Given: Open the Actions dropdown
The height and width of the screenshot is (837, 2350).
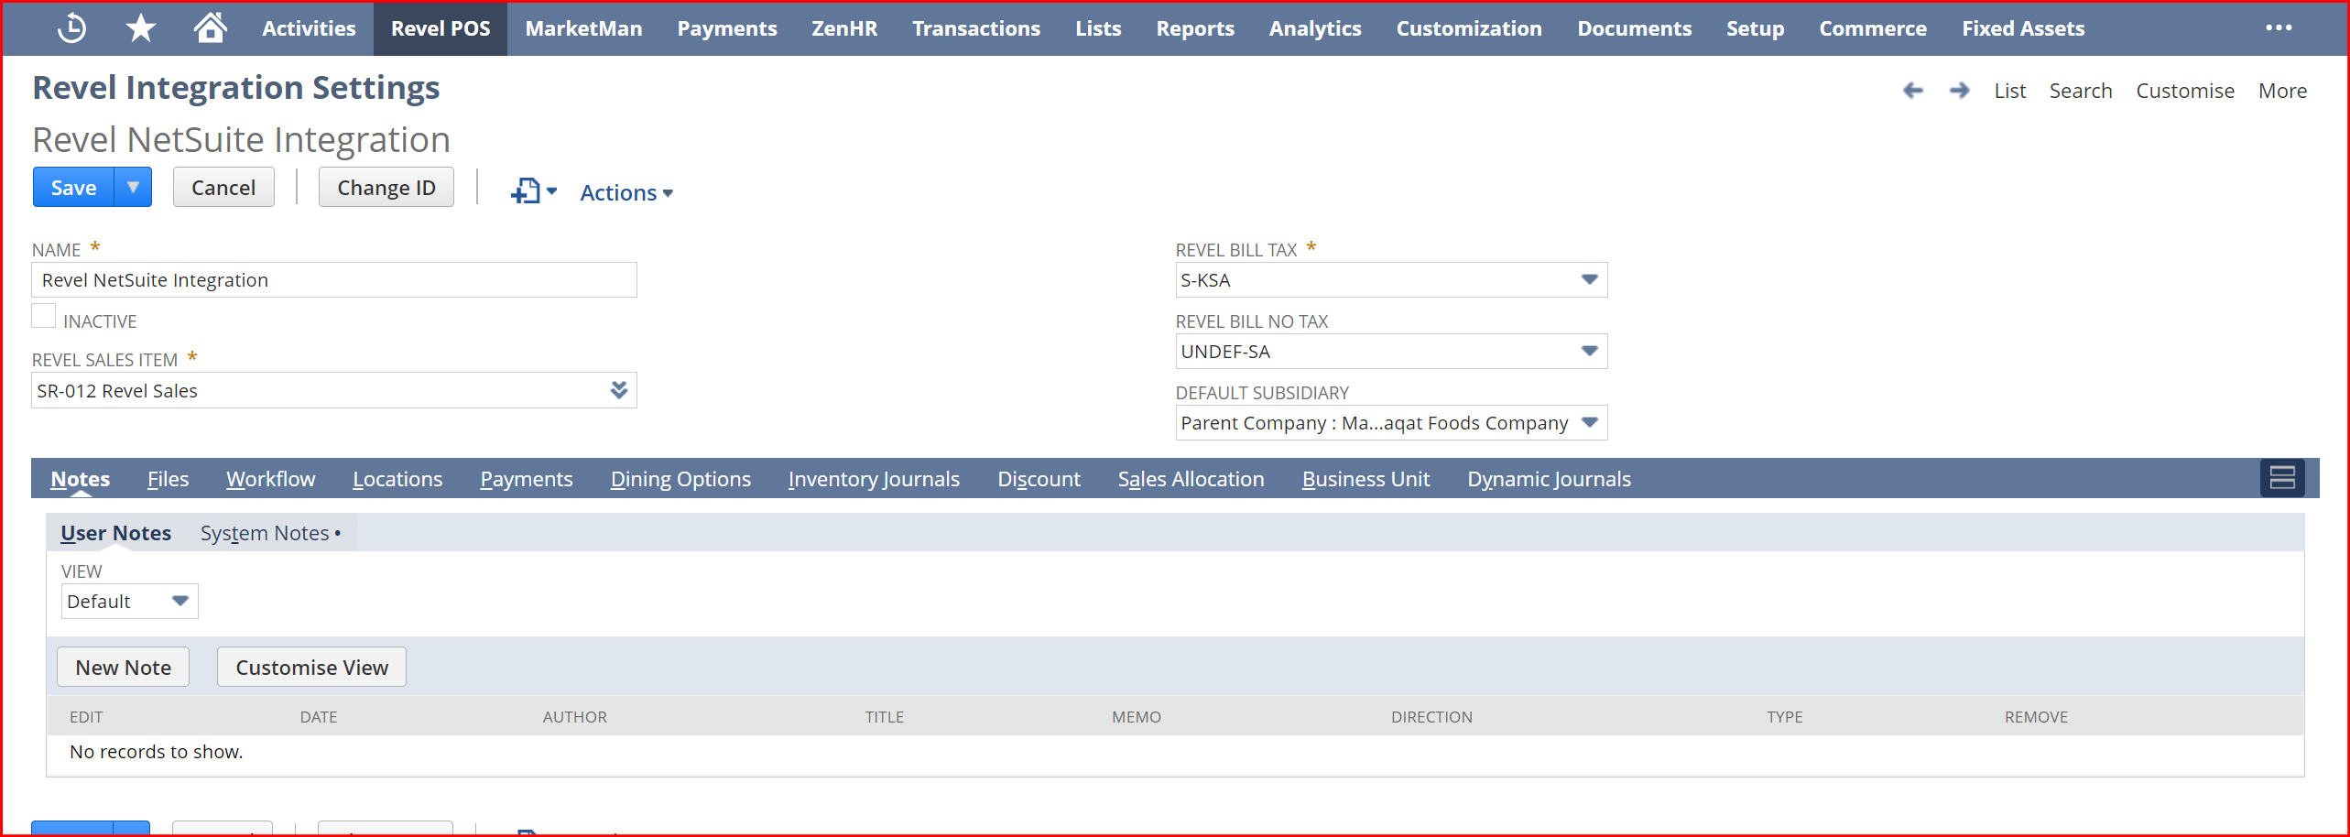Looking at the screenshot, I should click(626, 192).
